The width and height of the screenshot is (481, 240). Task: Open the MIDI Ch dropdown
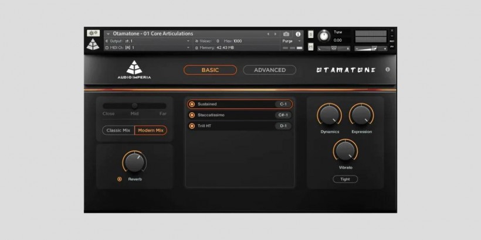(188, 47)
